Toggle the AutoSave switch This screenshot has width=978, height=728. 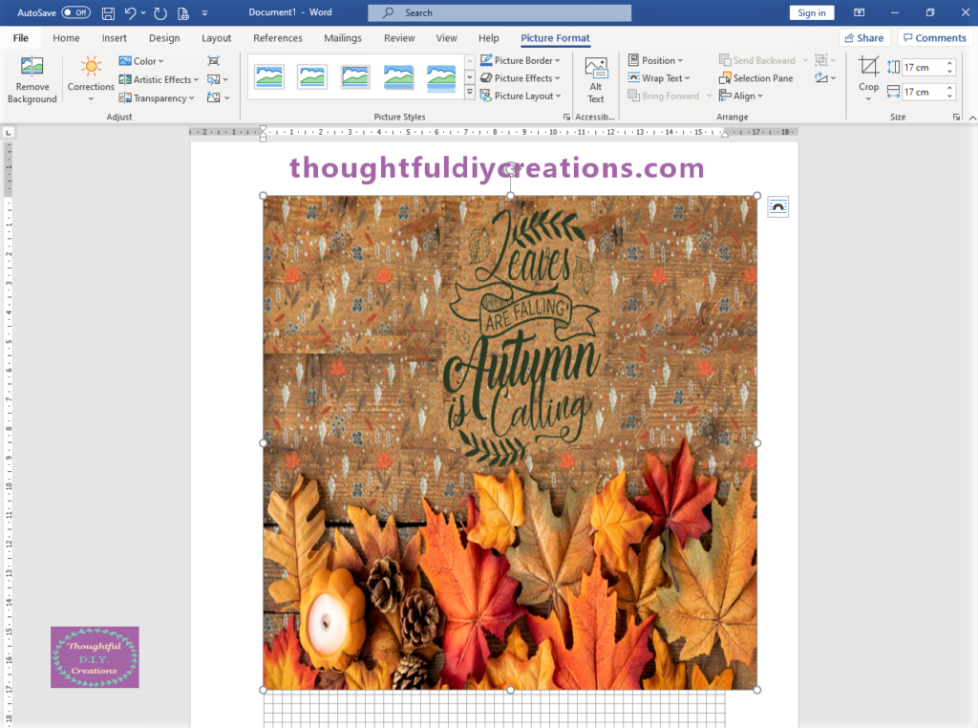[x=75, y=13]
